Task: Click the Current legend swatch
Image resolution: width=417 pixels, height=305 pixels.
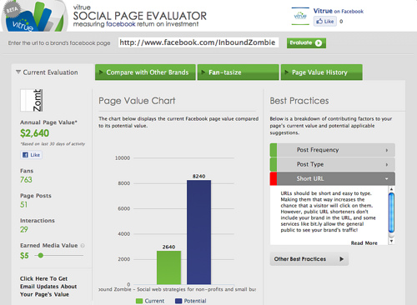Action: click(139, 301)
